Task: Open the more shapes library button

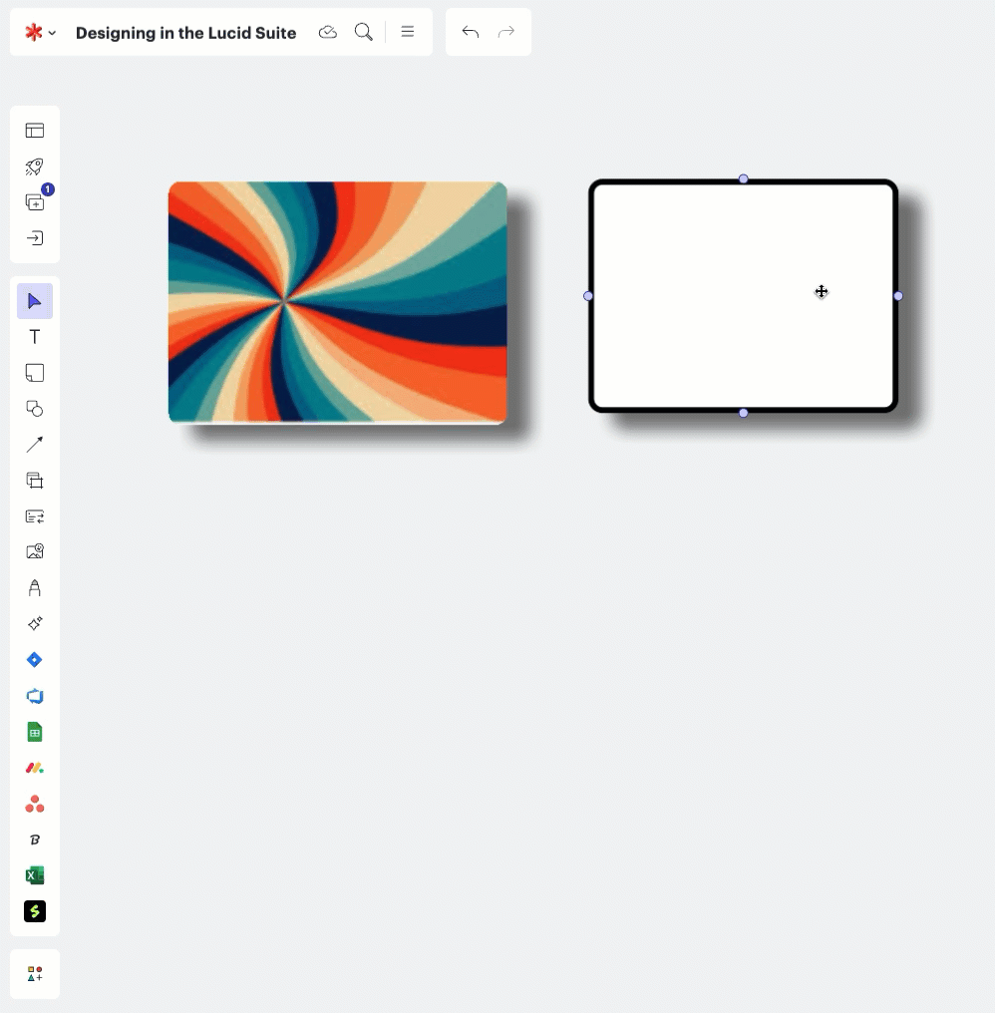Action: pos(35,973)
